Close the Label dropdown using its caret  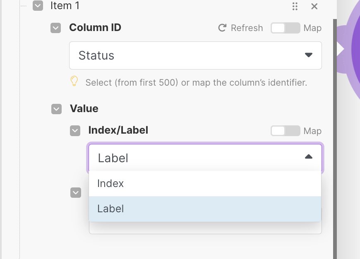pos(308,157)
